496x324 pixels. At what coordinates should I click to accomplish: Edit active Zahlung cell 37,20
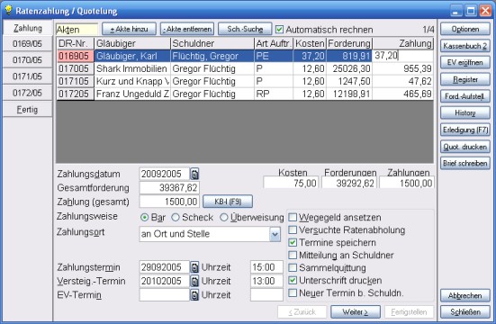click(402, 56)
